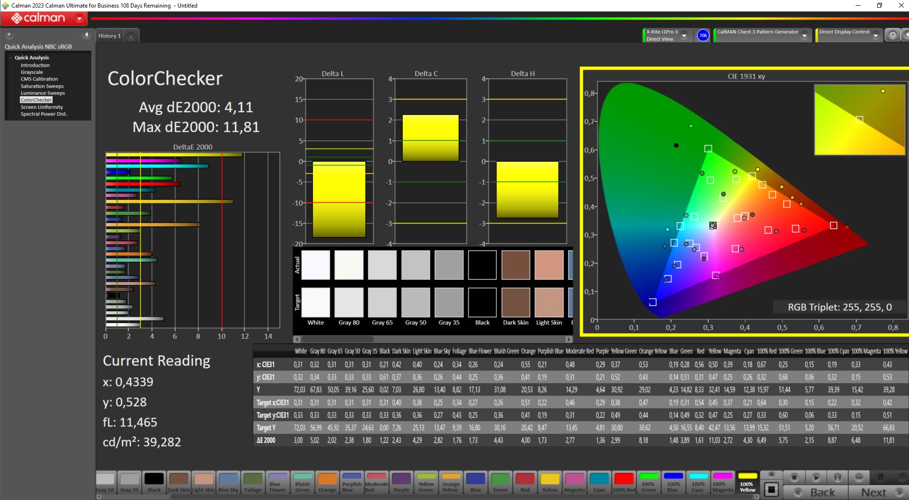The height and width of the screenshot is (500, 909).
Task: Expand the X-Rite i1Pro 3 meter dropdown
Action: pos(684,36)
